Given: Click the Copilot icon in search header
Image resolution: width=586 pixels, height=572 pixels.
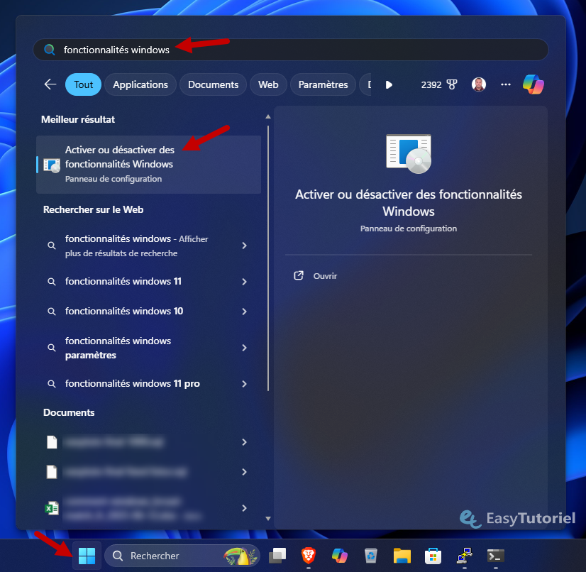Looking at the screenshot, I should click(533, 84).
